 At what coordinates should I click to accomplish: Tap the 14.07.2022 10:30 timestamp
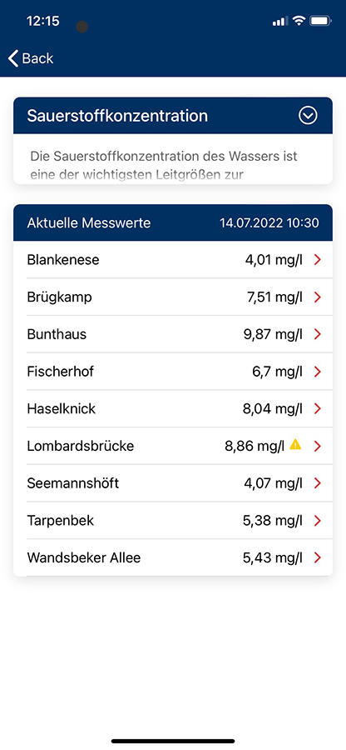click(269, 222)
